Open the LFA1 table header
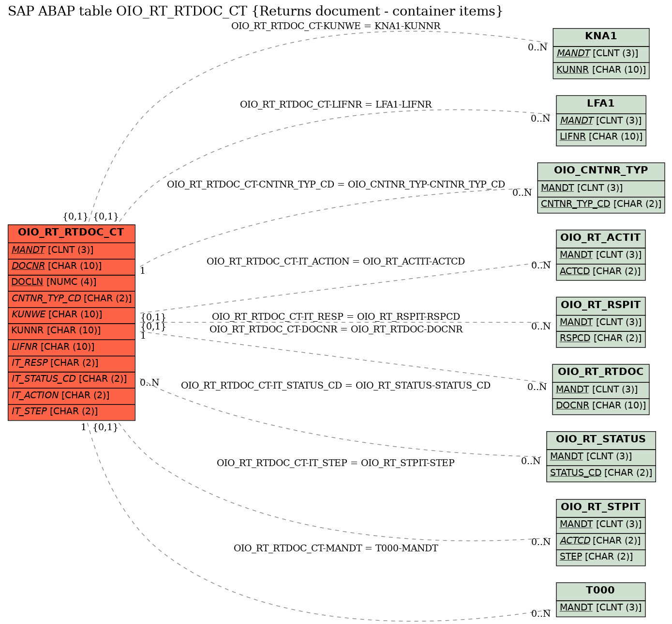672x624 pixels. coord(601,104)
